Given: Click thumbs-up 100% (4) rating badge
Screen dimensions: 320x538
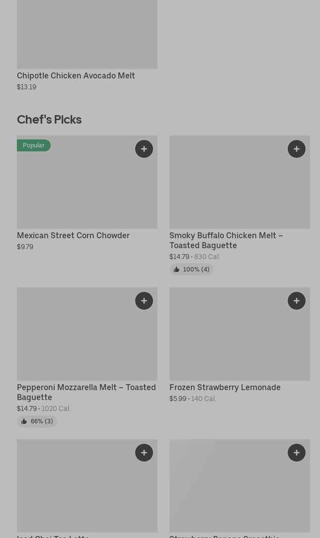Looking at the screenshot, I should (191, 269).
